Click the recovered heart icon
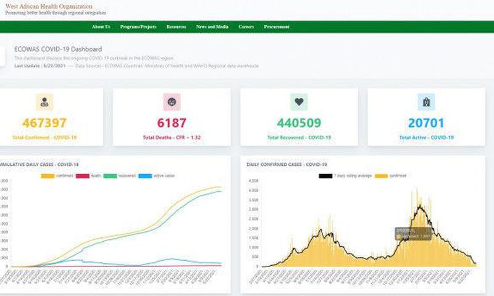This screenshot has height=296, width=494. pos(299,102)
